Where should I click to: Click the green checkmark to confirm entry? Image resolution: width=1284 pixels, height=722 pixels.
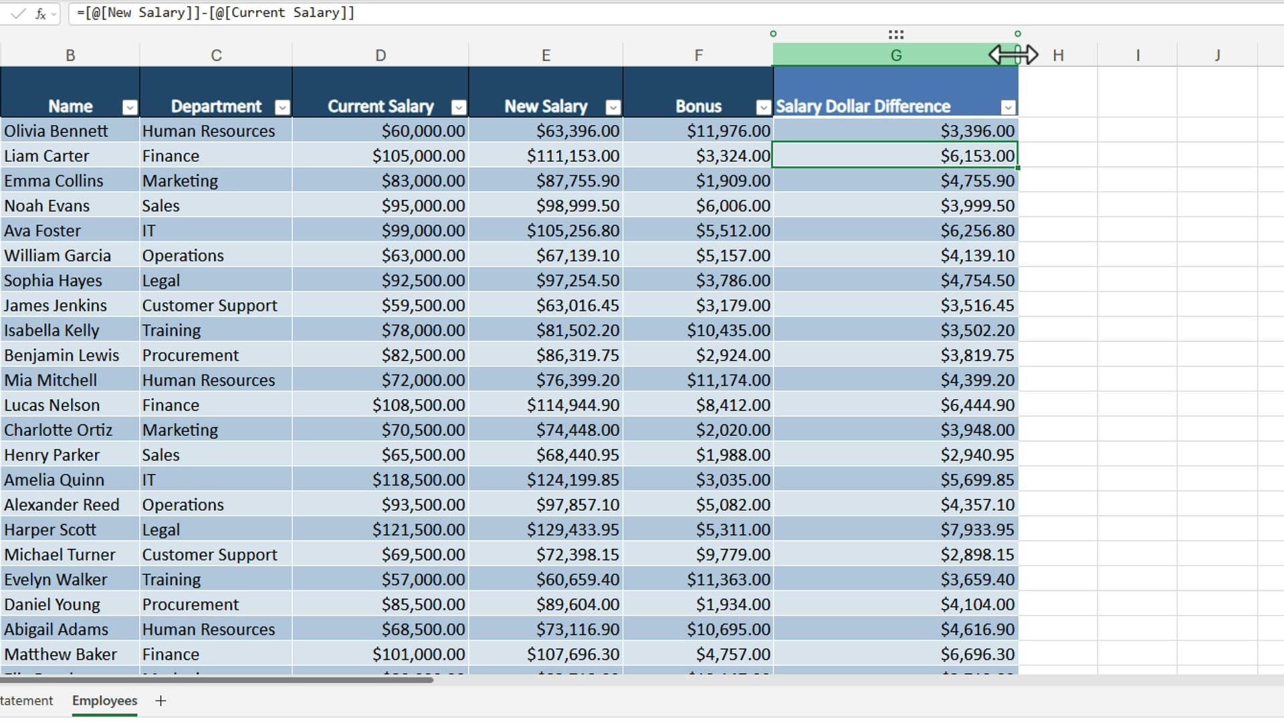(18, 13)
